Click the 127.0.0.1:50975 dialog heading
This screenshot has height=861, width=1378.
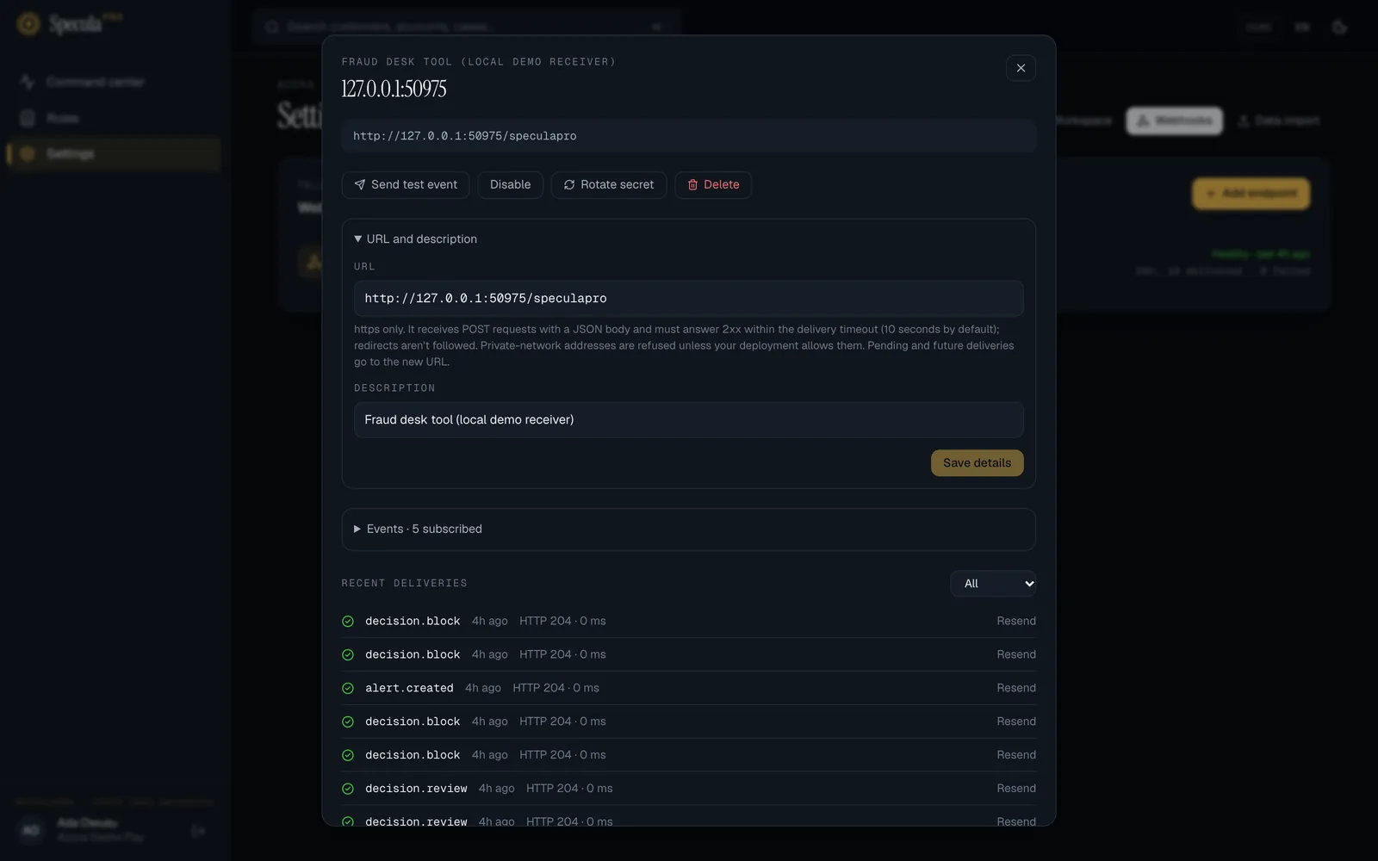(x=394, y=89)
